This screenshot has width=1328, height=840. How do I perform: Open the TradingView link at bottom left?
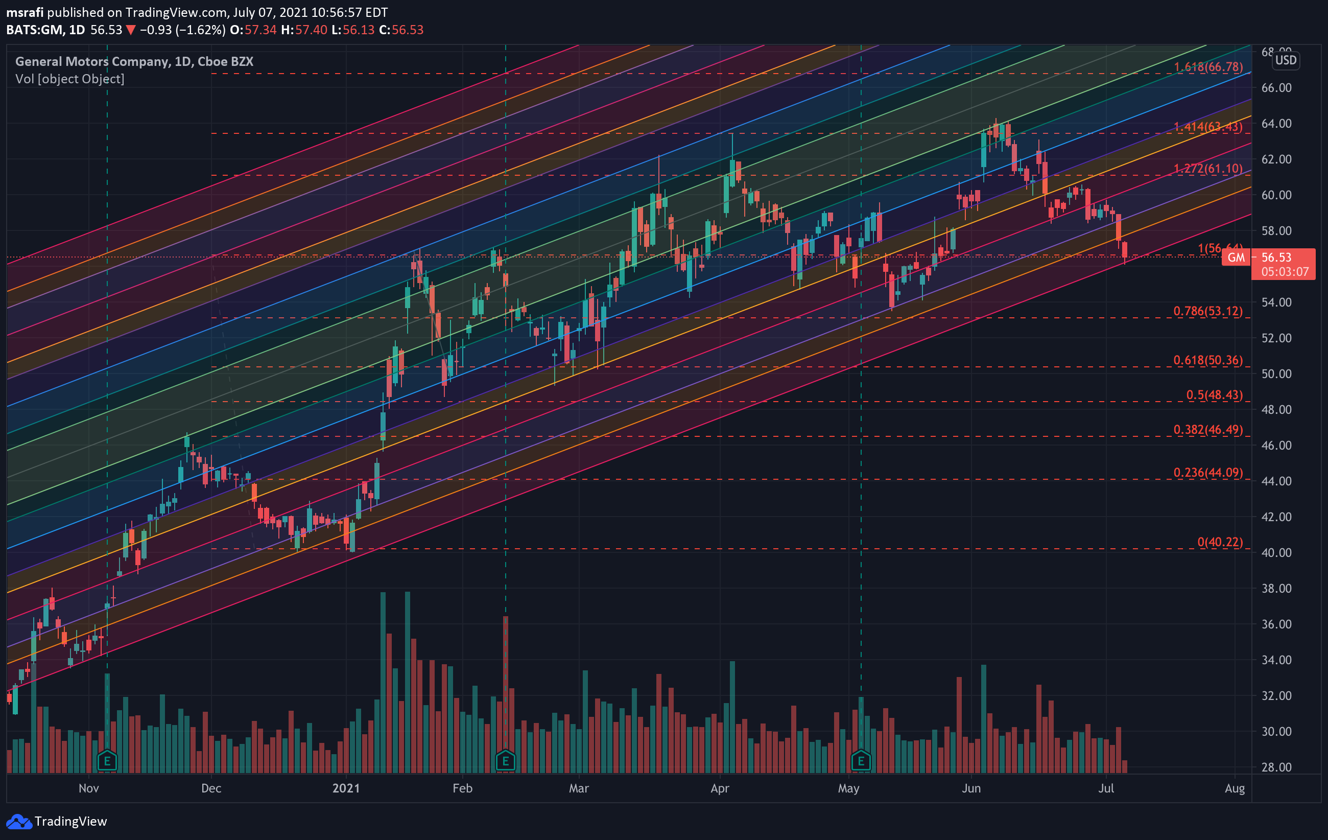(x=56, y=821)
